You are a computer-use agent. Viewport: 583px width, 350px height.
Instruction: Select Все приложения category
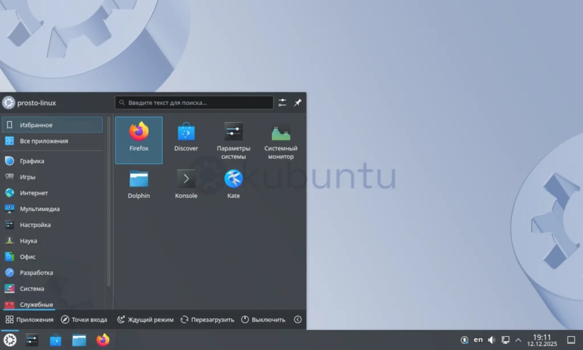(x=52, y=141)
